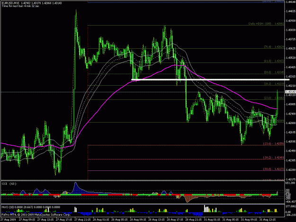296x222 pixels.
Task: Click the 1.42280 price axis value
Action: 290,169
